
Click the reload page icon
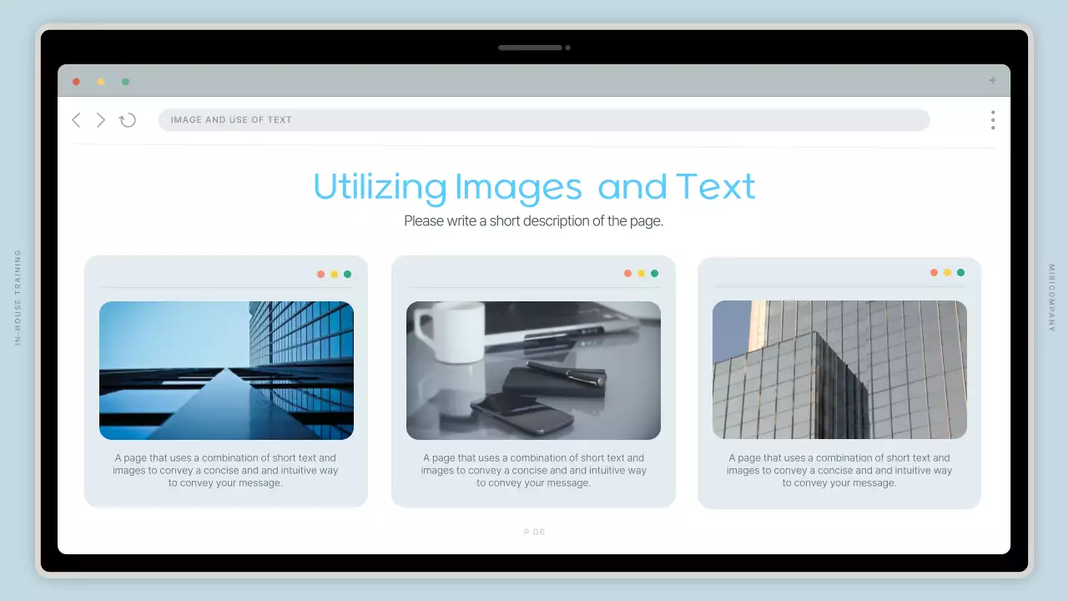[x=128, y=120]
